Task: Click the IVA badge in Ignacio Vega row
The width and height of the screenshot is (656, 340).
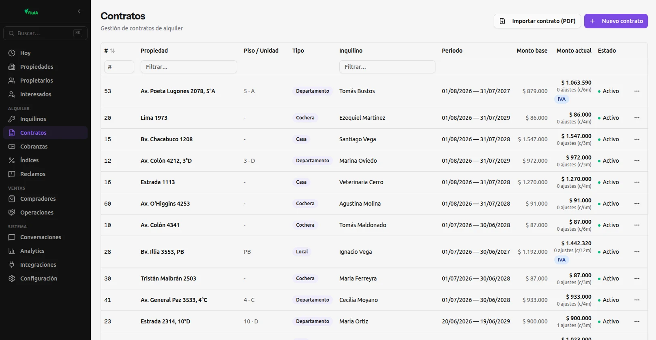Action: click(x=562, y=260)
